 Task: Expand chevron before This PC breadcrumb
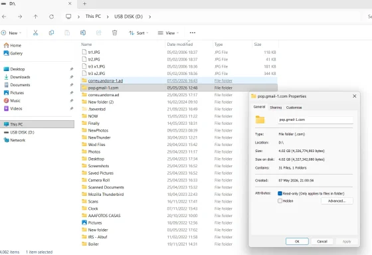(x=78, y=17)
